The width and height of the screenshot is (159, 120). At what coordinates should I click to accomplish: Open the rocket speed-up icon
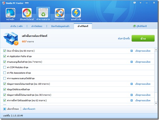click(x=60, y=13)
